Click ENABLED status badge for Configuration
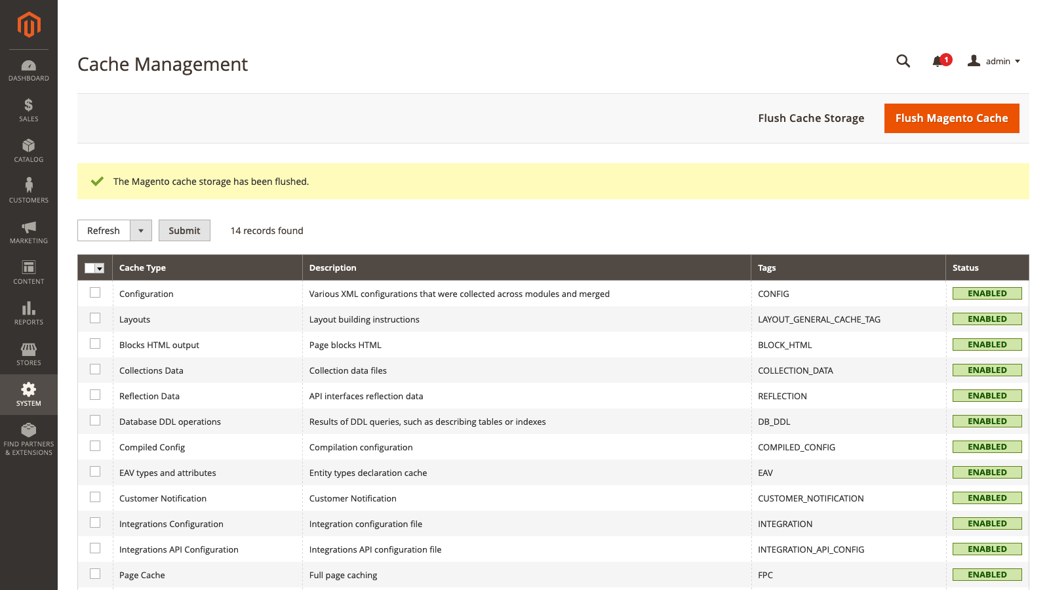1049x590 pixels. 987,294
